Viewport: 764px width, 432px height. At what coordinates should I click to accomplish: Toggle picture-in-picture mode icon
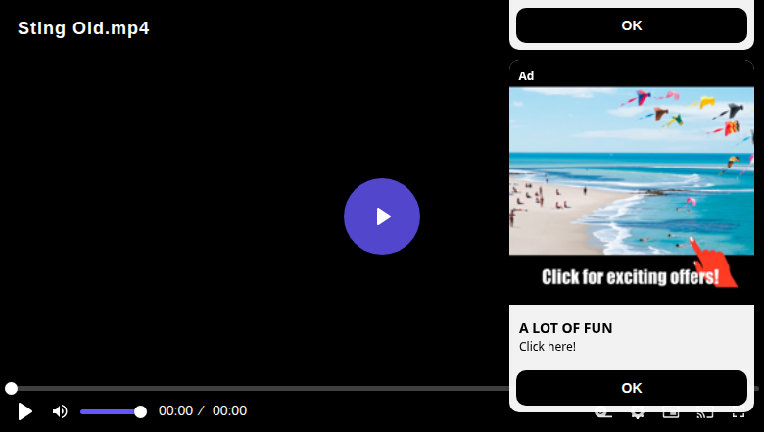tap(671, 415)
